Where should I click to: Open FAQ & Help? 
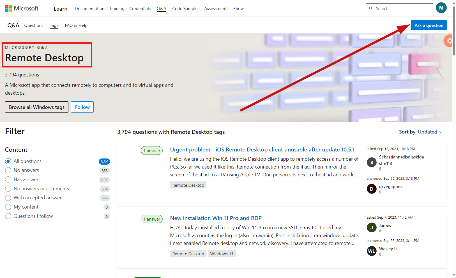pyautogui.click(x=76, y=25)
